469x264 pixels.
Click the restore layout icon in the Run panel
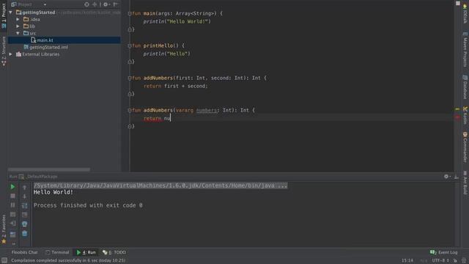[x=12, y=234]
